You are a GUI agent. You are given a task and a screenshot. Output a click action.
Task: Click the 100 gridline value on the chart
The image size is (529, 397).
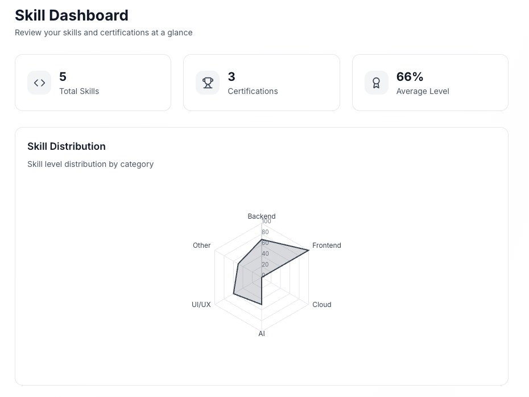(x=266, y=222)
